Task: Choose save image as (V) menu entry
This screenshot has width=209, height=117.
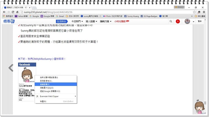Action: point(56,81)
